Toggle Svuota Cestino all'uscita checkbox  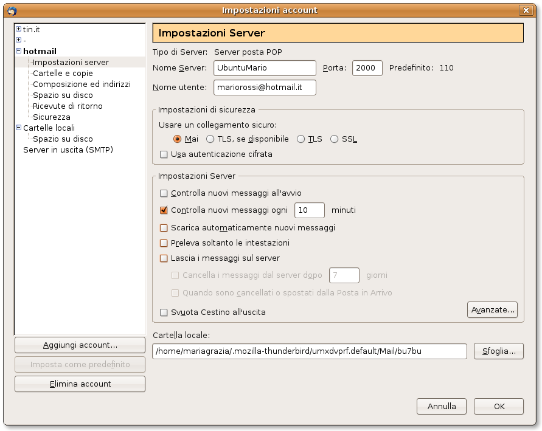click(x=164, y=312)
